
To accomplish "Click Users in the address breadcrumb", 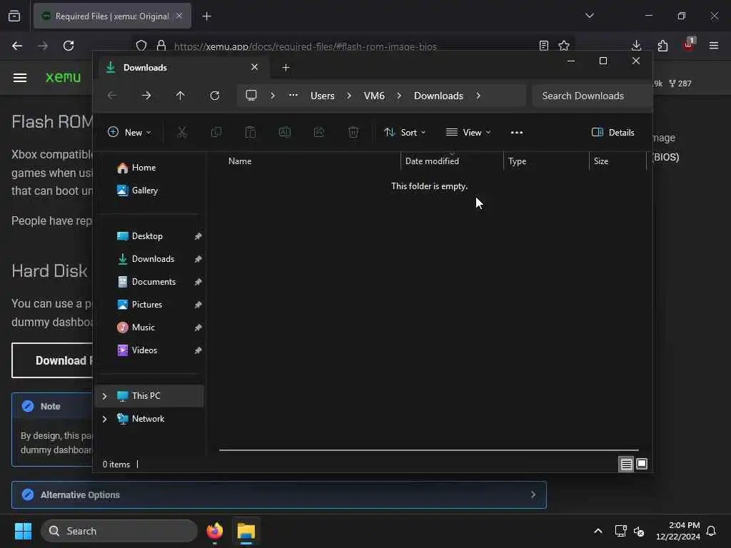I will click(323, 96).
